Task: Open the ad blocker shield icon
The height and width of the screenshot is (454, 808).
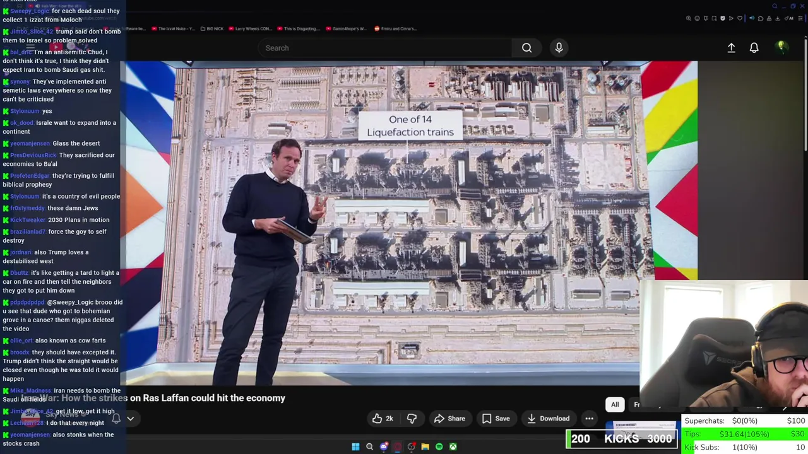Action: [x=723, y=18]
